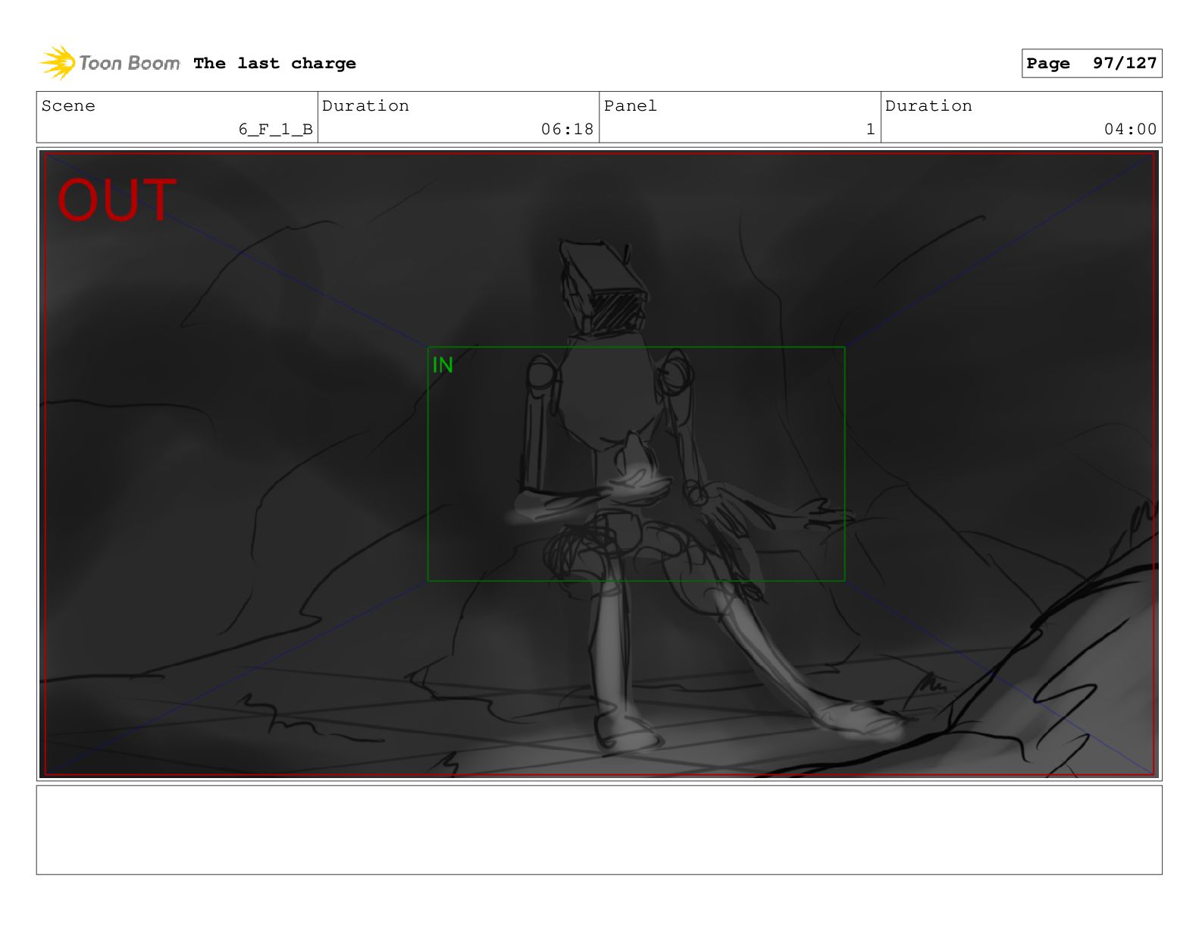Click the robot's head in the storyboard panel
The image size is (1199, 929).
(x=603, y=288)
